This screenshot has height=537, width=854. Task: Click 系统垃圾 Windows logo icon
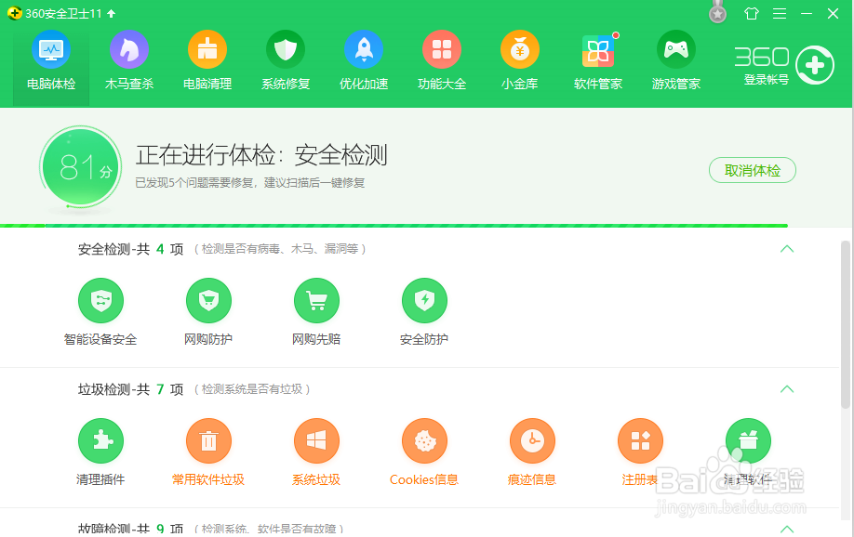pos(316,440)
